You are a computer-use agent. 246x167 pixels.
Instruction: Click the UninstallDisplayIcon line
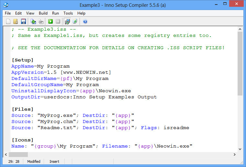coord(71,91)
